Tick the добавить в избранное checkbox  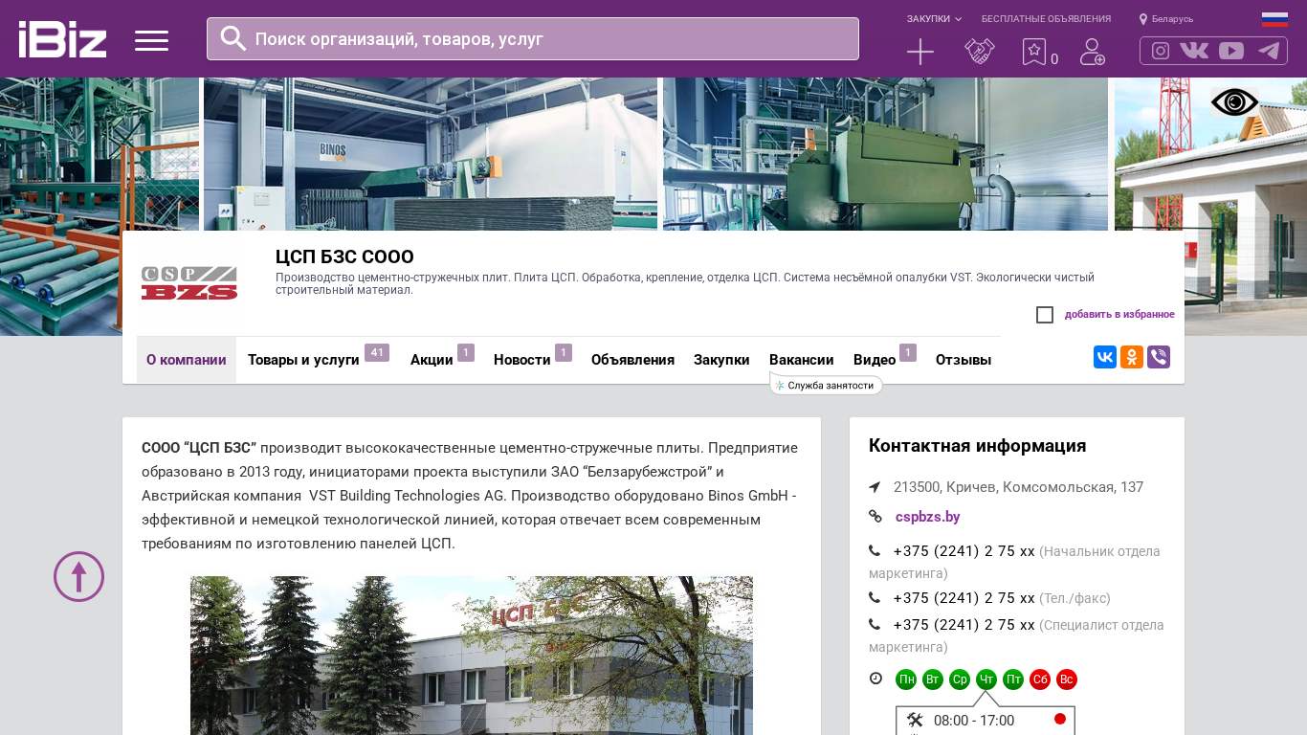pos(1045,315)
